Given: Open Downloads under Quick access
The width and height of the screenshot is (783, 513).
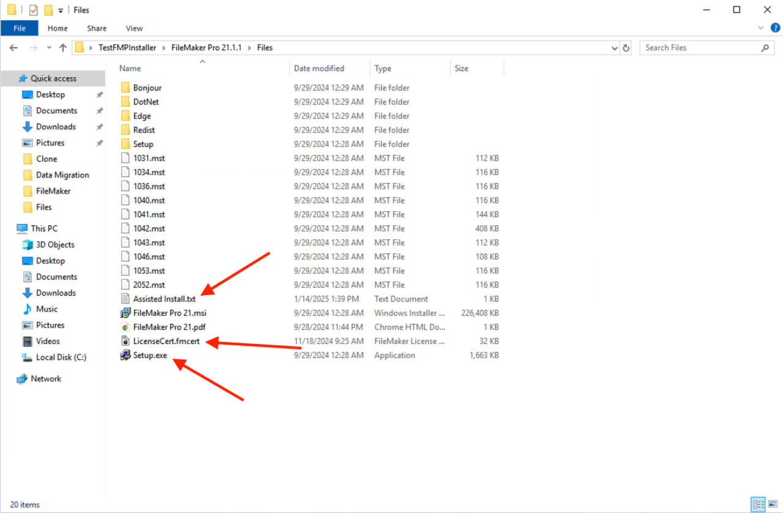Looking at the screenshot, I should click(x=56, y=127).
